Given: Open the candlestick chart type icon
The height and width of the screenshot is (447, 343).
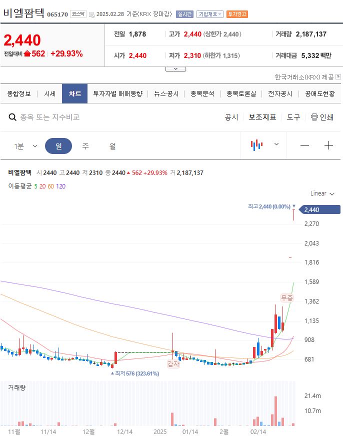Looking at the screenshot, I should tap(256, 145).
